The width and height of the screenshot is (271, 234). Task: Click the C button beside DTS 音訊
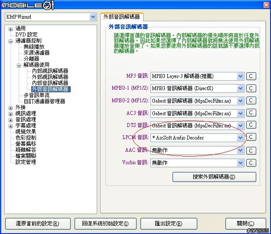coord(251,125)
